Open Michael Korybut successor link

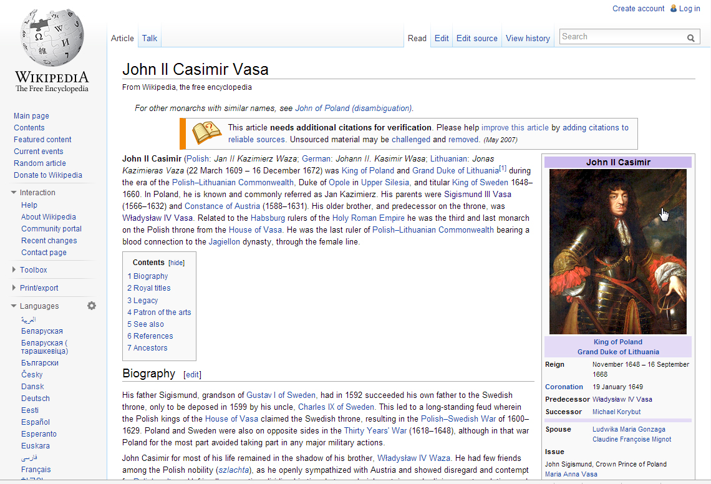617,412
